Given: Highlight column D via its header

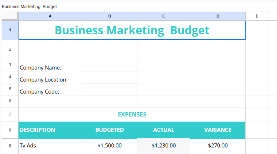Looking at the screenshot, I should point(218,16).
